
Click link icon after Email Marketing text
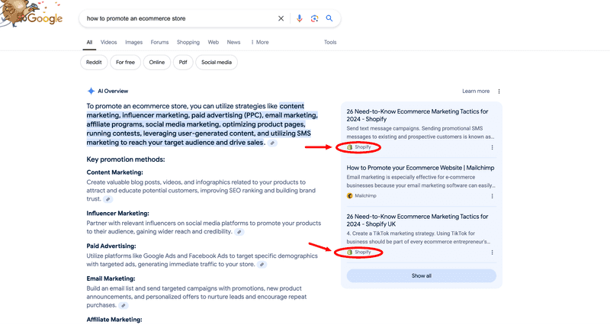click(123, 305)
